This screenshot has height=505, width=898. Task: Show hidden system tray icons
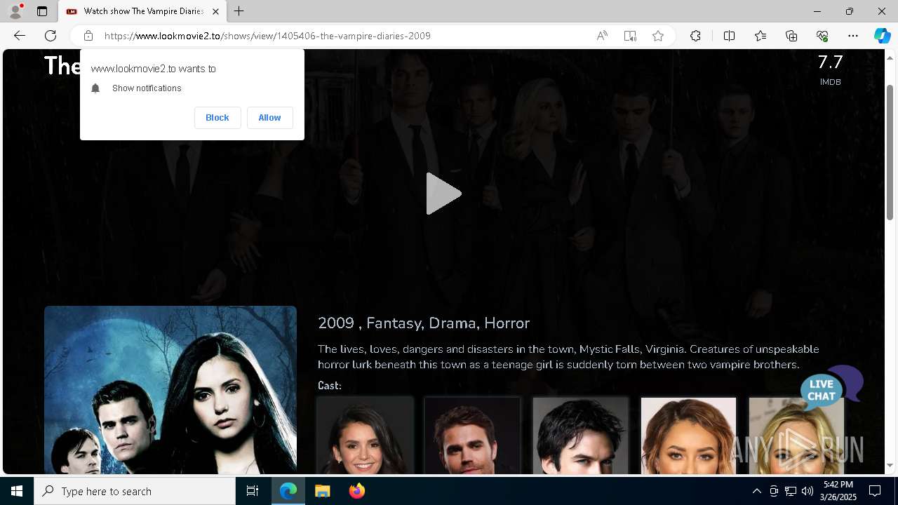[756, 491]
